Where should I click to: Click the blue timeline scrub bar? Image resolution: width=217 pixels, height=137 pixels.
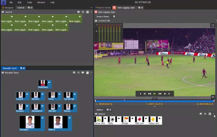155,101
